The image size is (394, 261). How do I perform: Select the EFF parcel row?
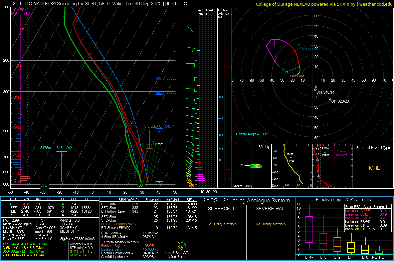(x=50, y=208)
